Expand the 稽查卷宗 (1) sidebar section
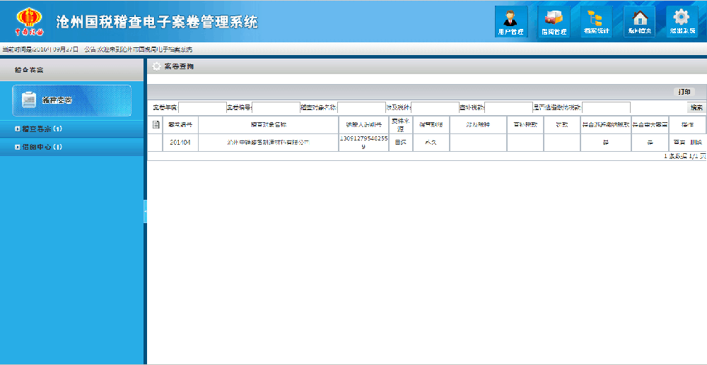This screenshot has height=365, width=707. click(42, 129)
